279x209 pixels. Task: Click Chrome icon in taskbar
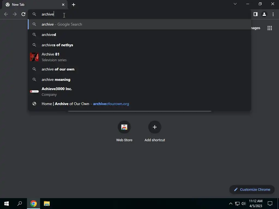(x=34, y=204)
